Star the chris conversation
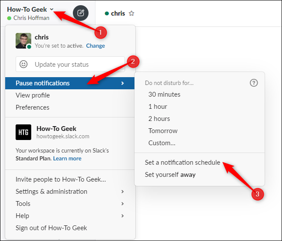 [131, 13]
